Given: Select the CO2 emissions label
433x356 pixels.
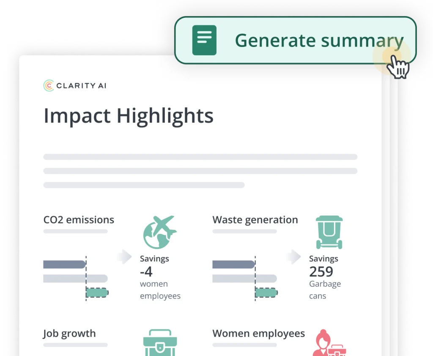Looking at the screenshot, I should coord(79,220).
